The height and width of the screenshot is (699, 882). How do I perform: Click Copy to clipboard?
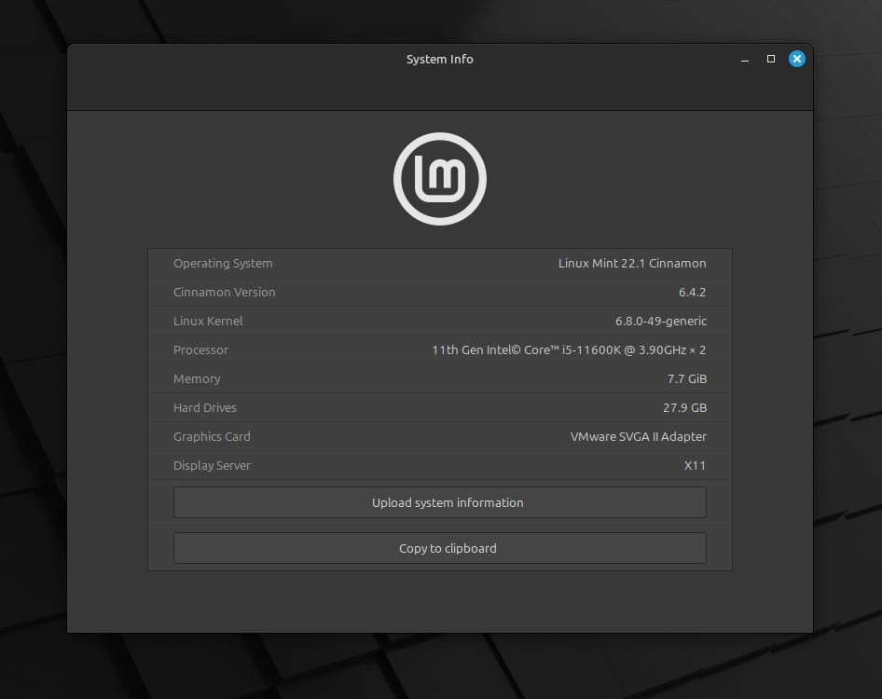point(439,548)
